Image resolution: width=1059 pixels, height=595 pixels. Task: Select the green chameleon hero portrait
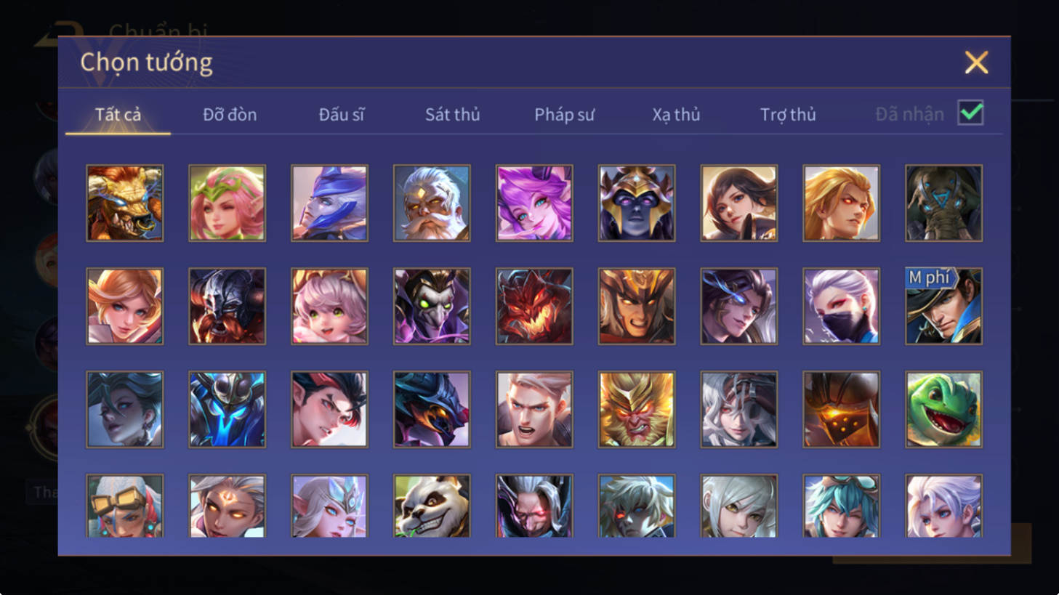[x=943, y=409]
